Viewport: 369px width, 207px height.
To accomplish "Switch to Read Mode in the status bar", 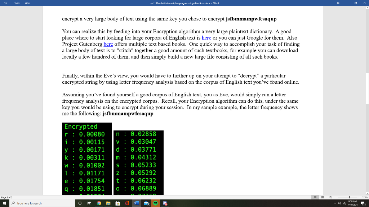I will point(316,197).
